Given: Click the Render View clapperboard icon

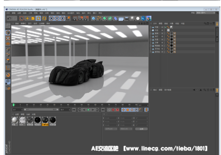Looking at the screenshot, I should pyautogui.click(x=75, y=19).
